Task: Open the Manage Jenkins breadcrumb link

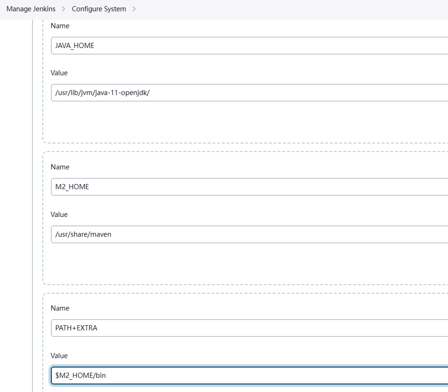Action: point(31,9)
